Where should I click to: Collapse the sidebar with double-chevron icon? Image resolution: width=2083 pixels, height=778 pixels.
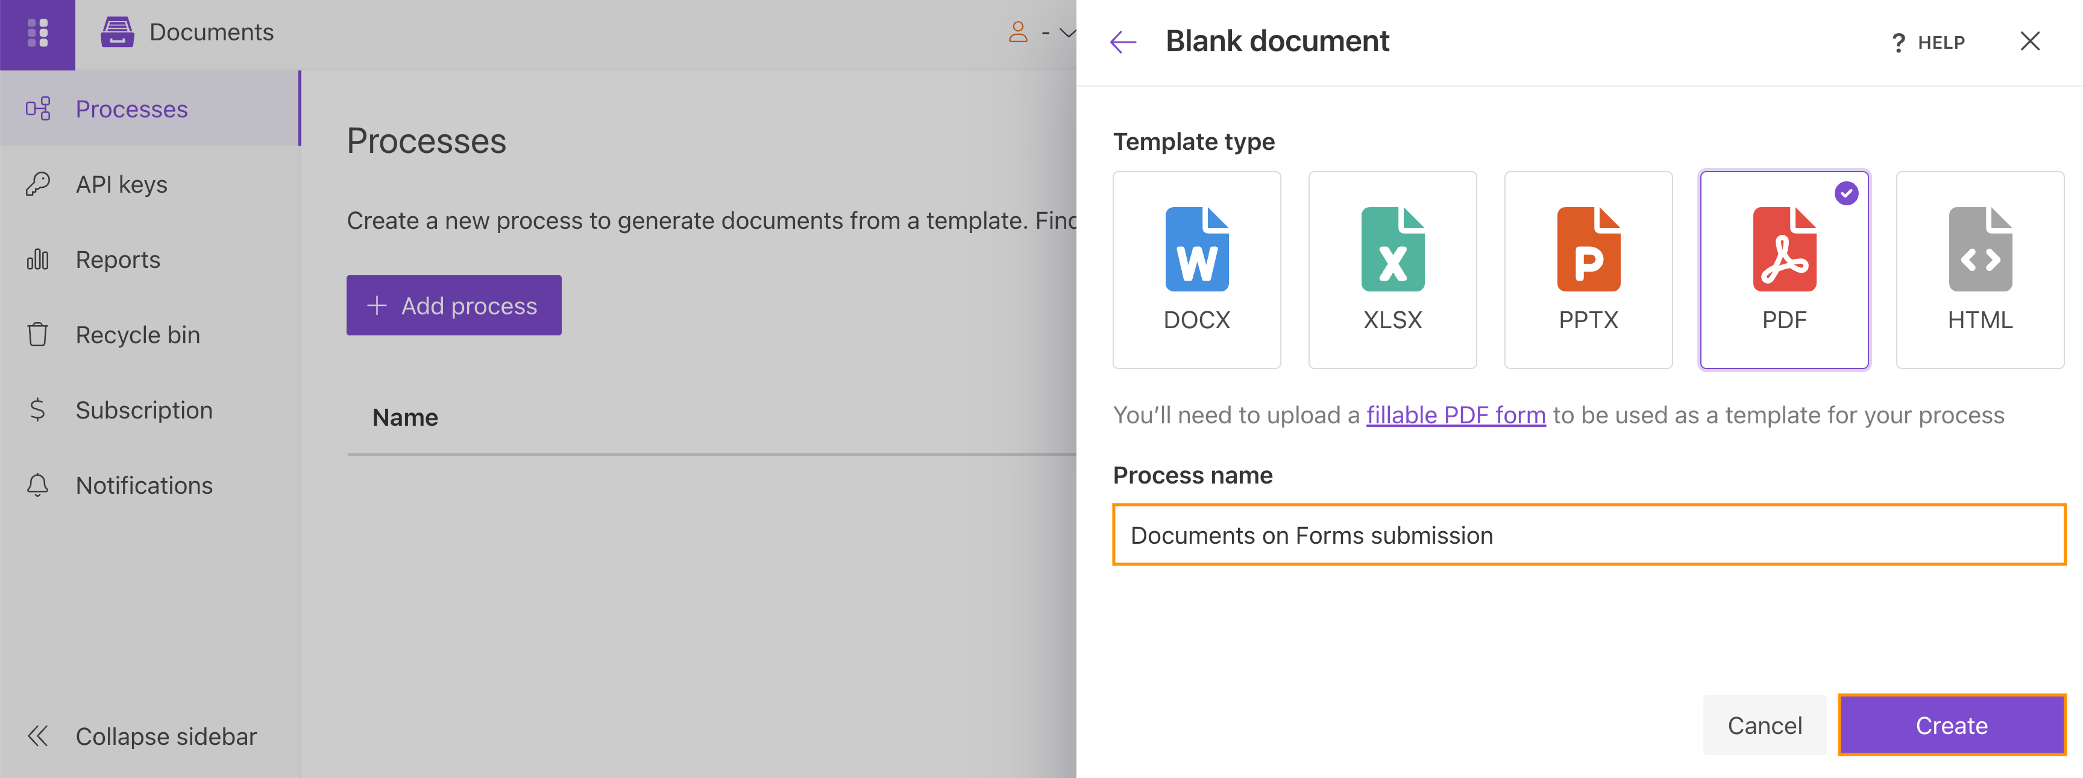click(x=38, y=736)
